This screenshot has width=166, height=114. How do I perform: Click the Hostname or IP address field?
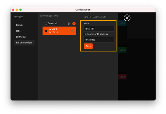point(99,40)
